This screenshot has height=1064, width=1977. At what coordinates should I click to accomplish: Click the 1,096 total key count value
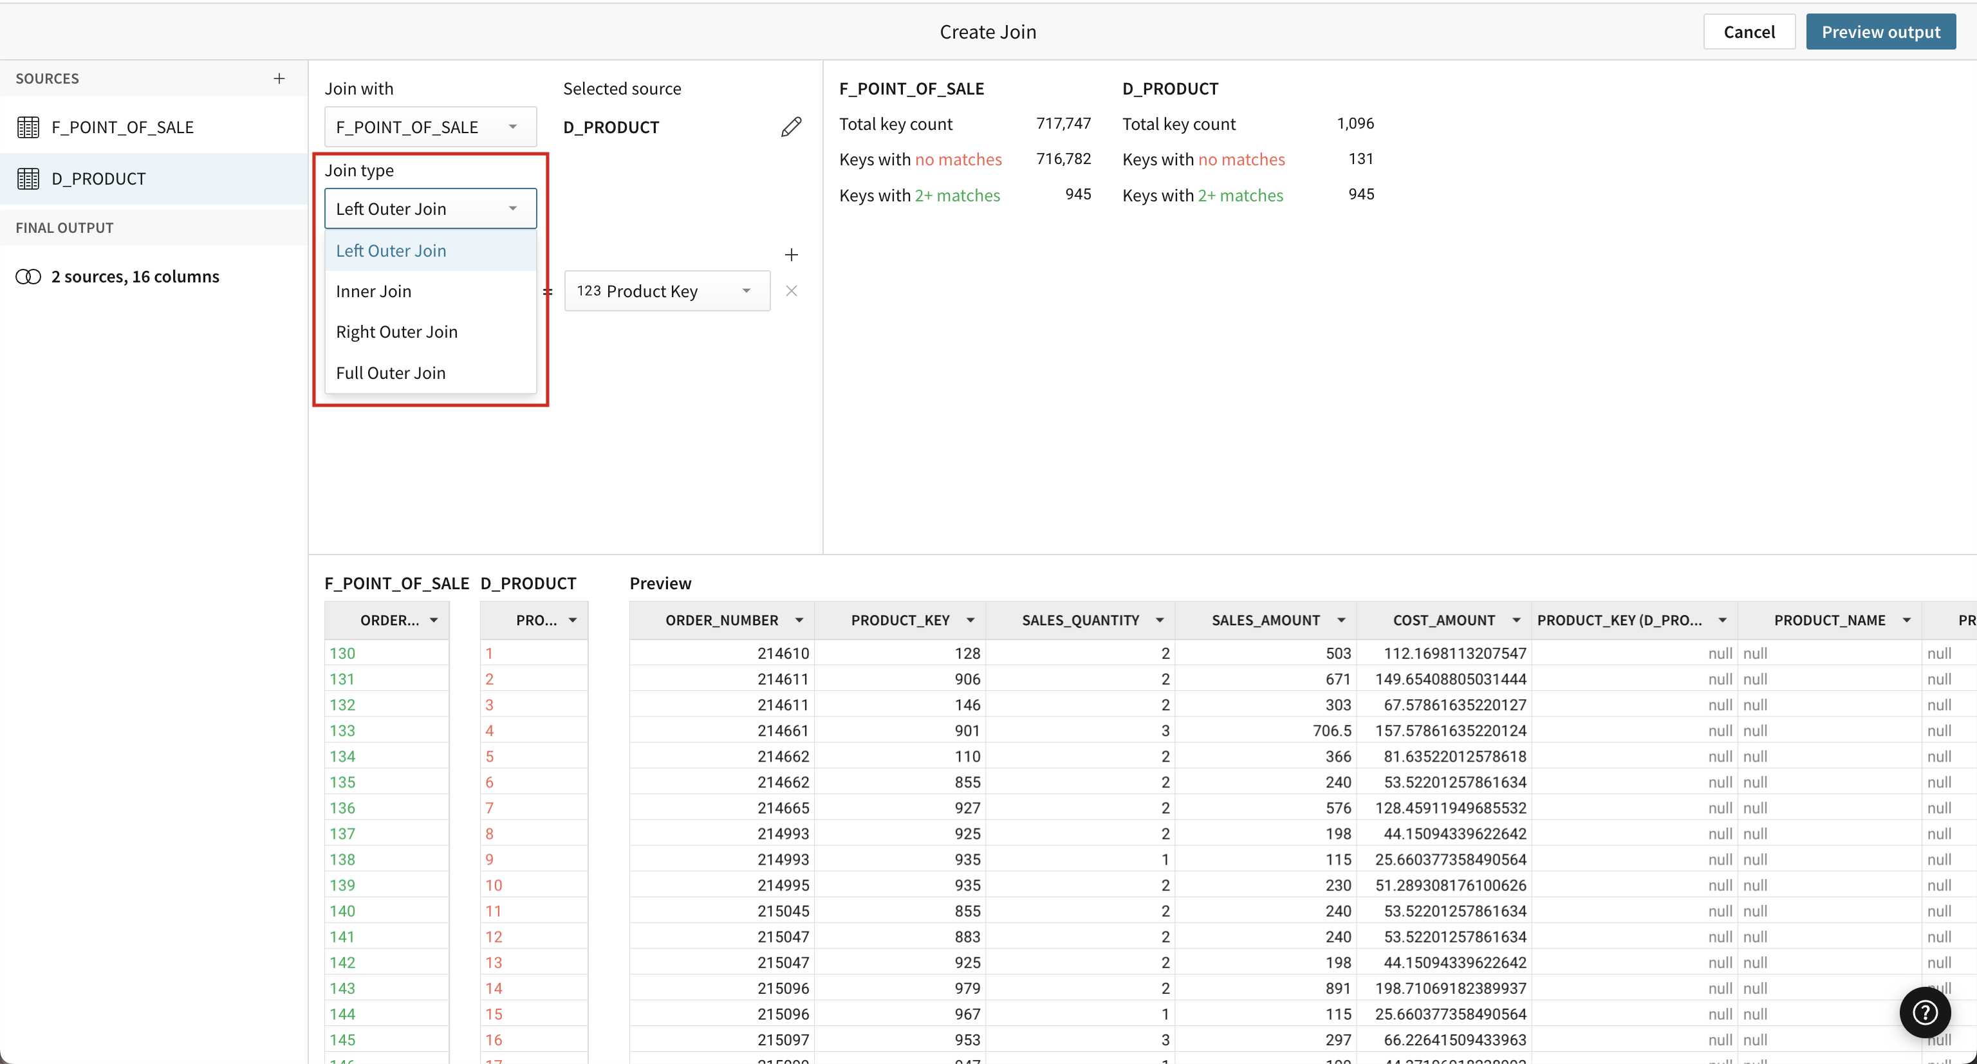coord(1355,124)
